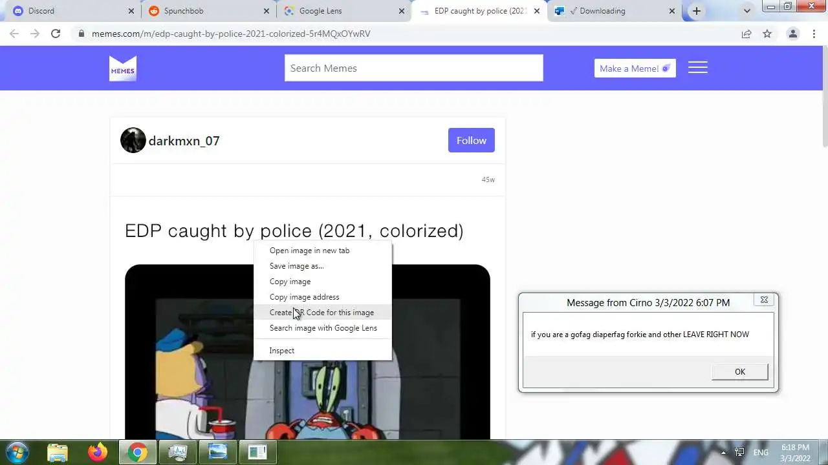Click the browser forward arrow
The width and height of the screenshot is (828, 465).
[35, 34]
